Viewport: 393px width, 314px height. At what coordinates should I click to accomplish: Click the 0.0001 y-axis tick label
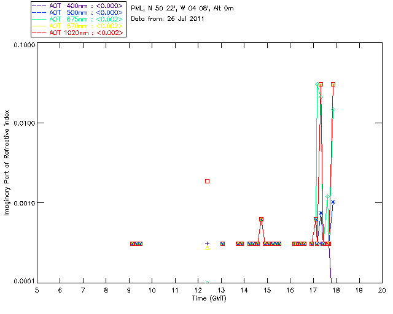[25, 281]
